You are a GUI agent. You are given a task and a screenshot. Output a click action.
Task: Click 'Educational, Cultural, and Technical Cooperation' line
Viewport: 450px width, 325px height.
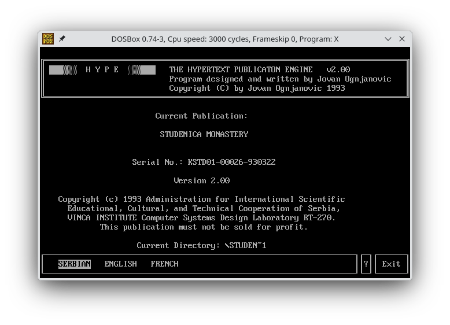pyautogui.click(x=204, y=209)
